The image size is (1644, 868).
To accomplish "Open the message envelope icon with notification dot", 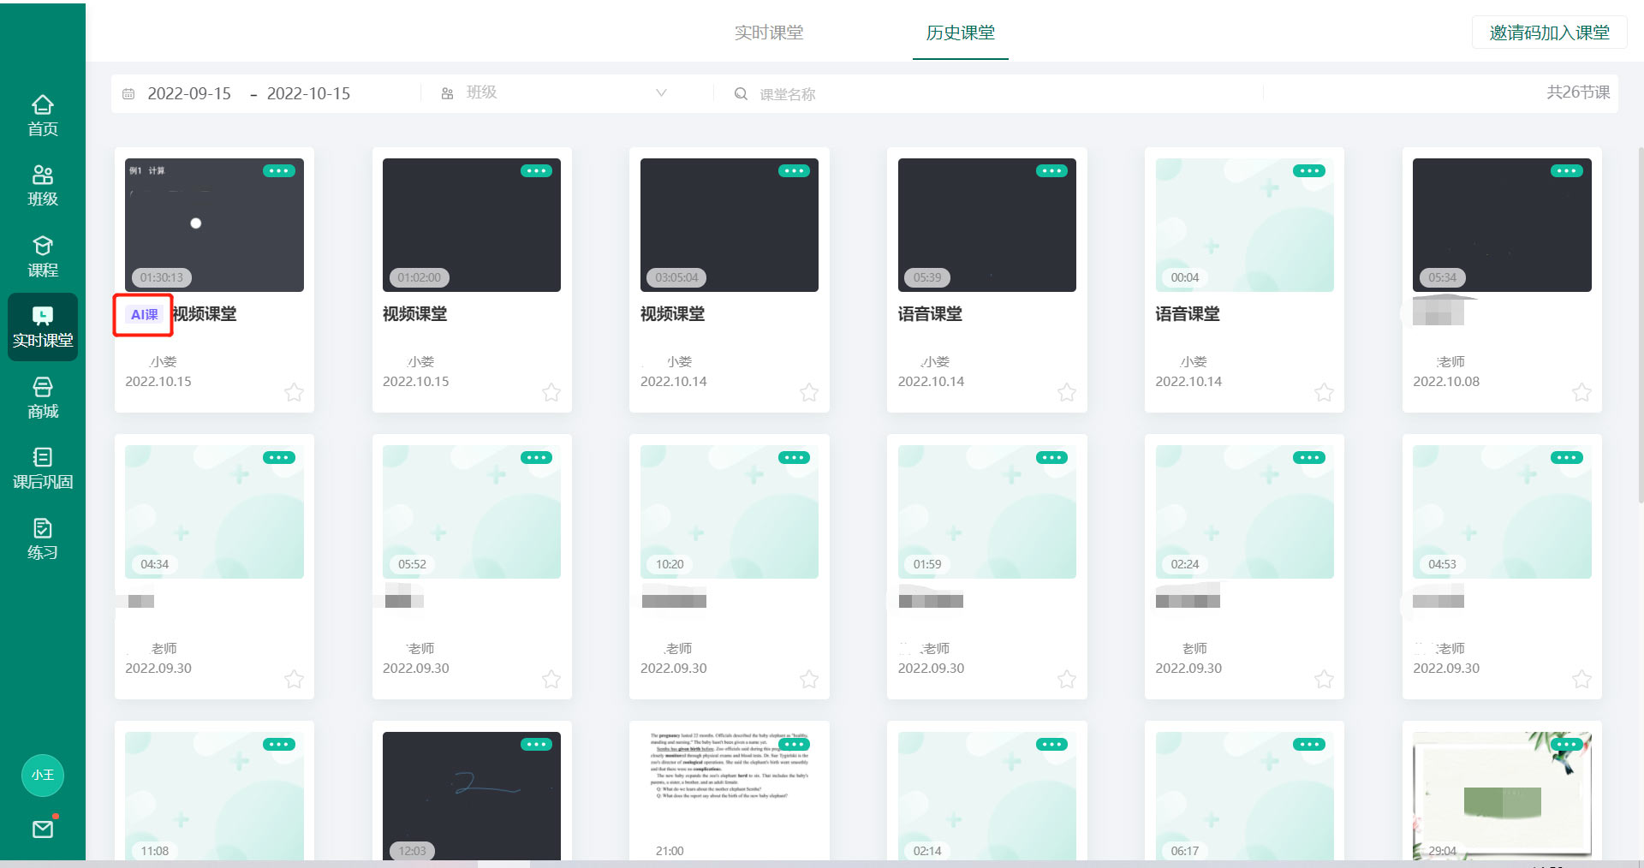I will point(42,829).
